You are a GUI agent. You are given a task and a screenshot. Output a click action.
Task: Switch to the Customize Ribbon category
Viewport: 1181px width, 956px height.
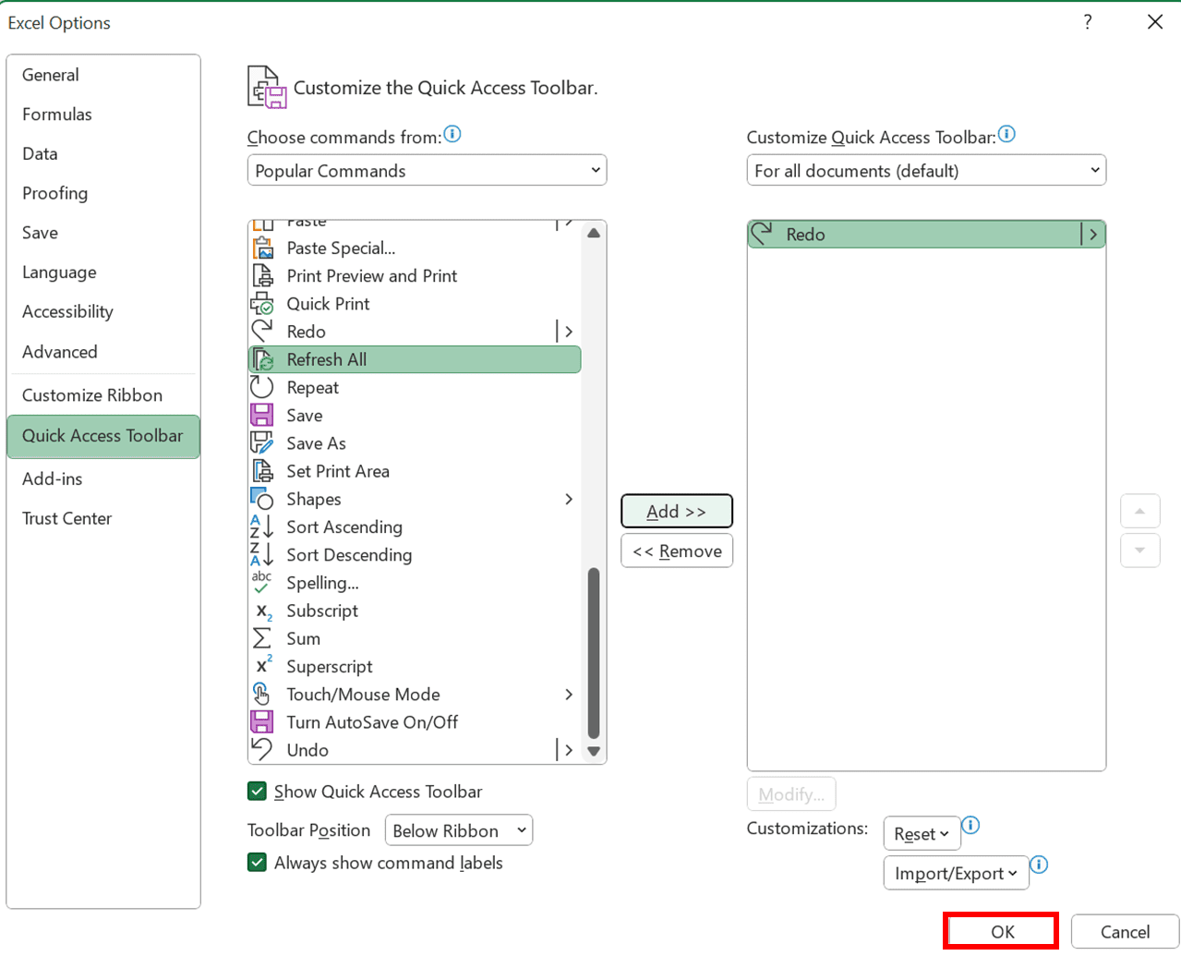103,395
